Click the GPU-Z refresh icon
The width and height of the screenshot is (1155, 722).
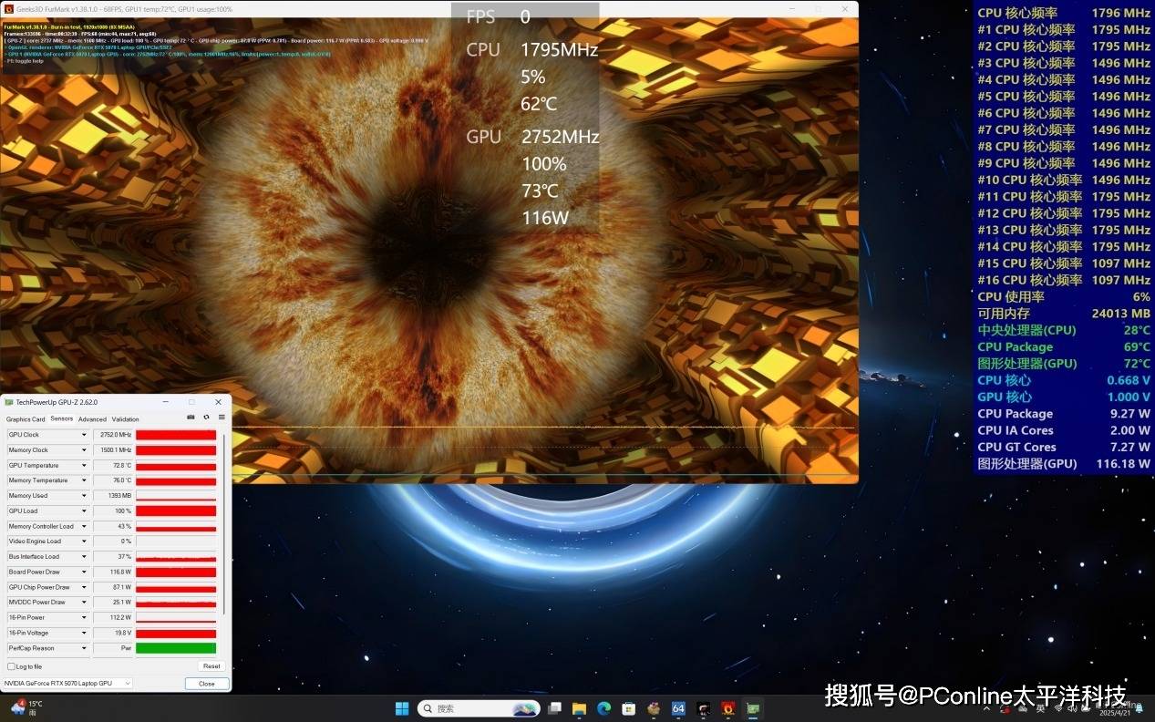pos(206,418)
